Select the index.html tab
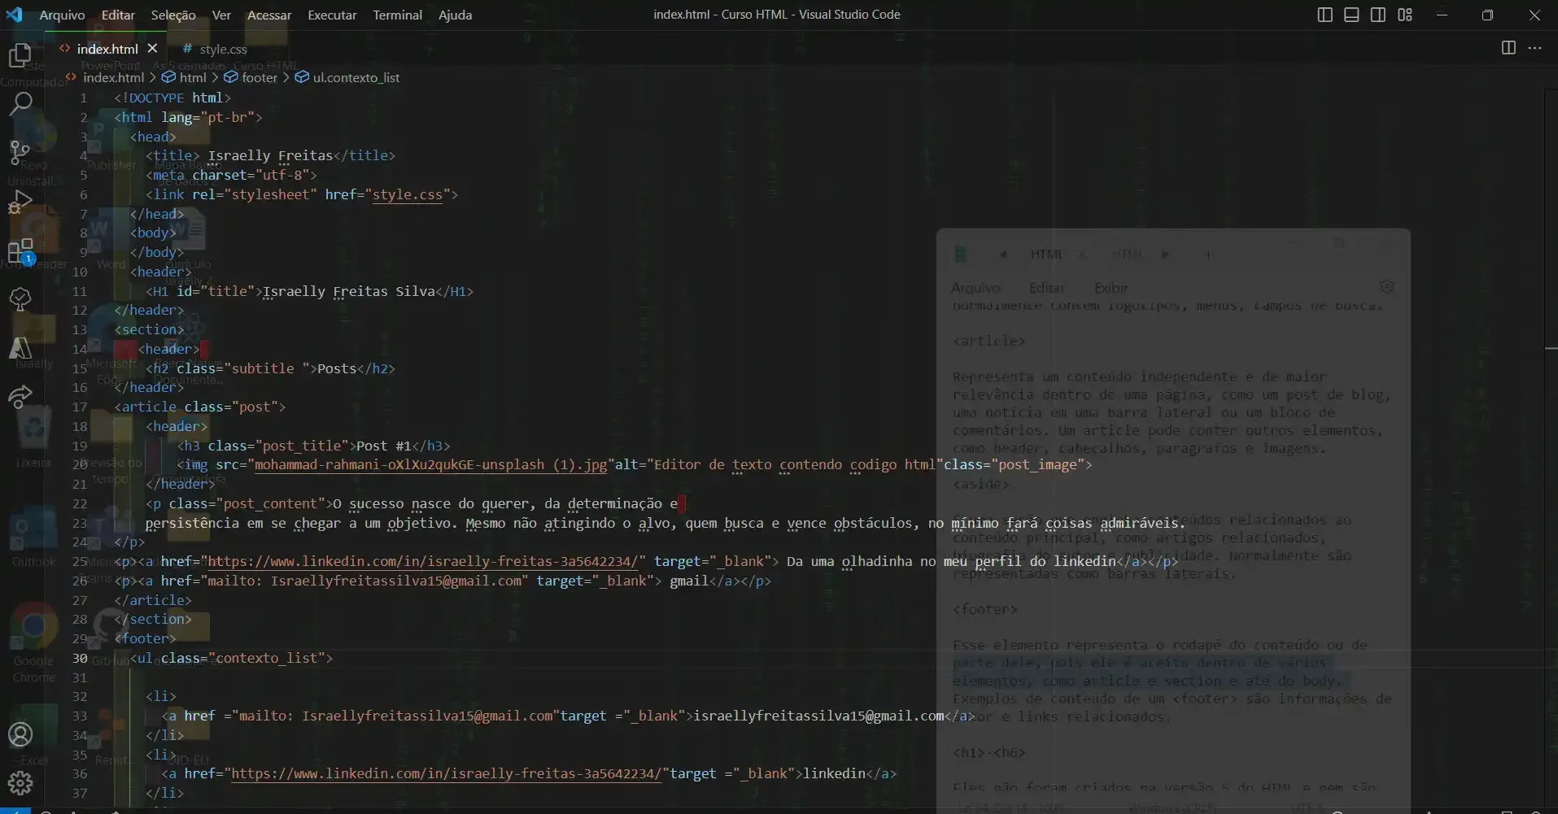The width and height of the screenshot is (1558, 814). coord(107,49)
